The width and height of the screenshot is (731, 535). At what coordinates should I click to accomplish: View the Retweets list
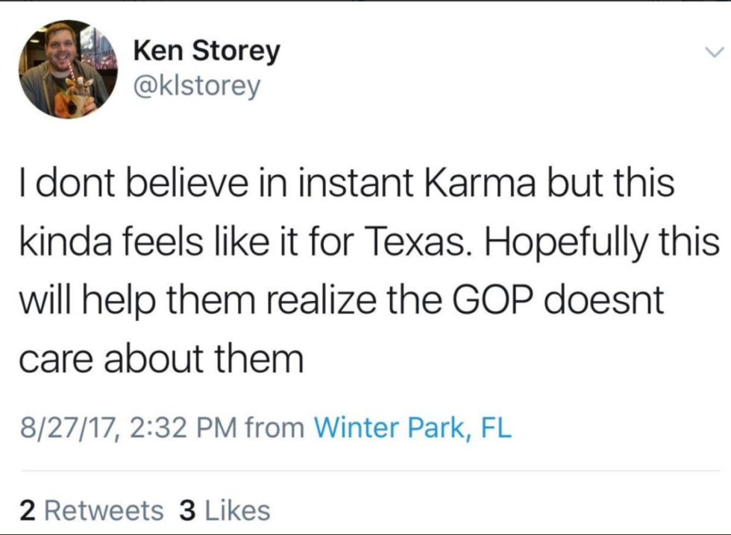104,510
